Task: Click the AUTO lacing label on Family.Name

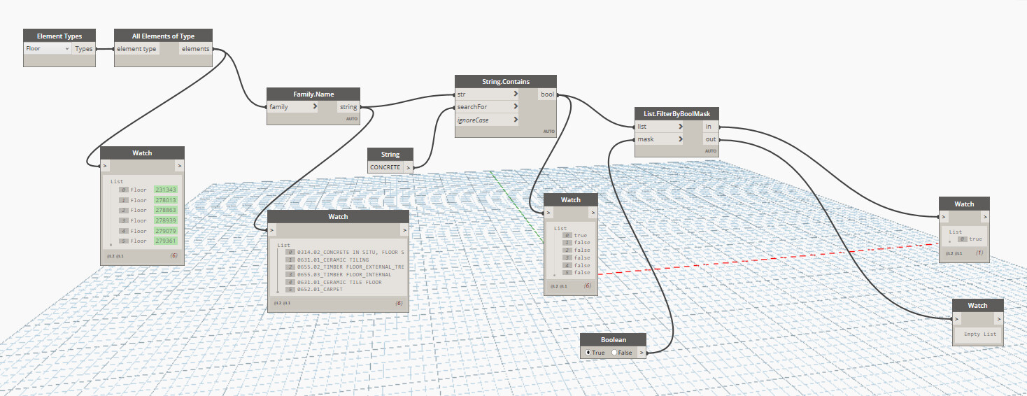Action: pyautogui.click(x=352, y=119)
